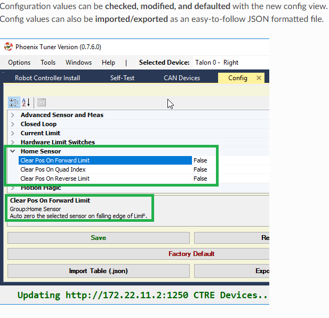This screenshot has height=318, width=329.
Task: Select Clear Pos On Quad Index row
Action: click(105, 169)
